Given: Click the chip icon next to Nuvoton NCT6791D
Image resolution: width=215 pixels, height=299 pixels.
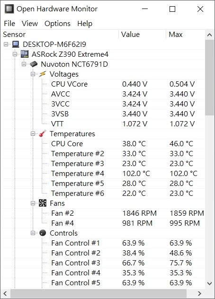Looking at the screenshot, I should point(34,64).
